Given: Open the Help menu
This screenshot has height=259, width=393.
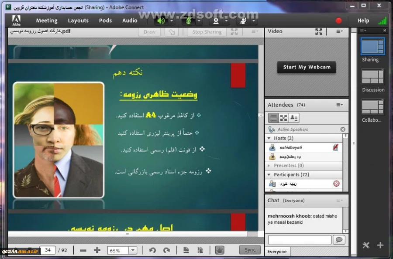Looking at the screenshot, I should pos(363,20).
